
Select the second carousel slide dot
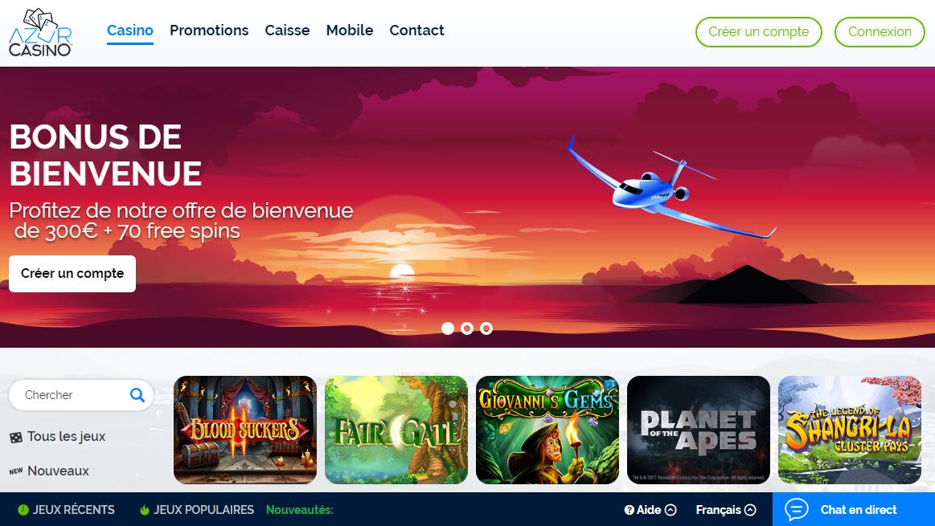coord(467,328)
